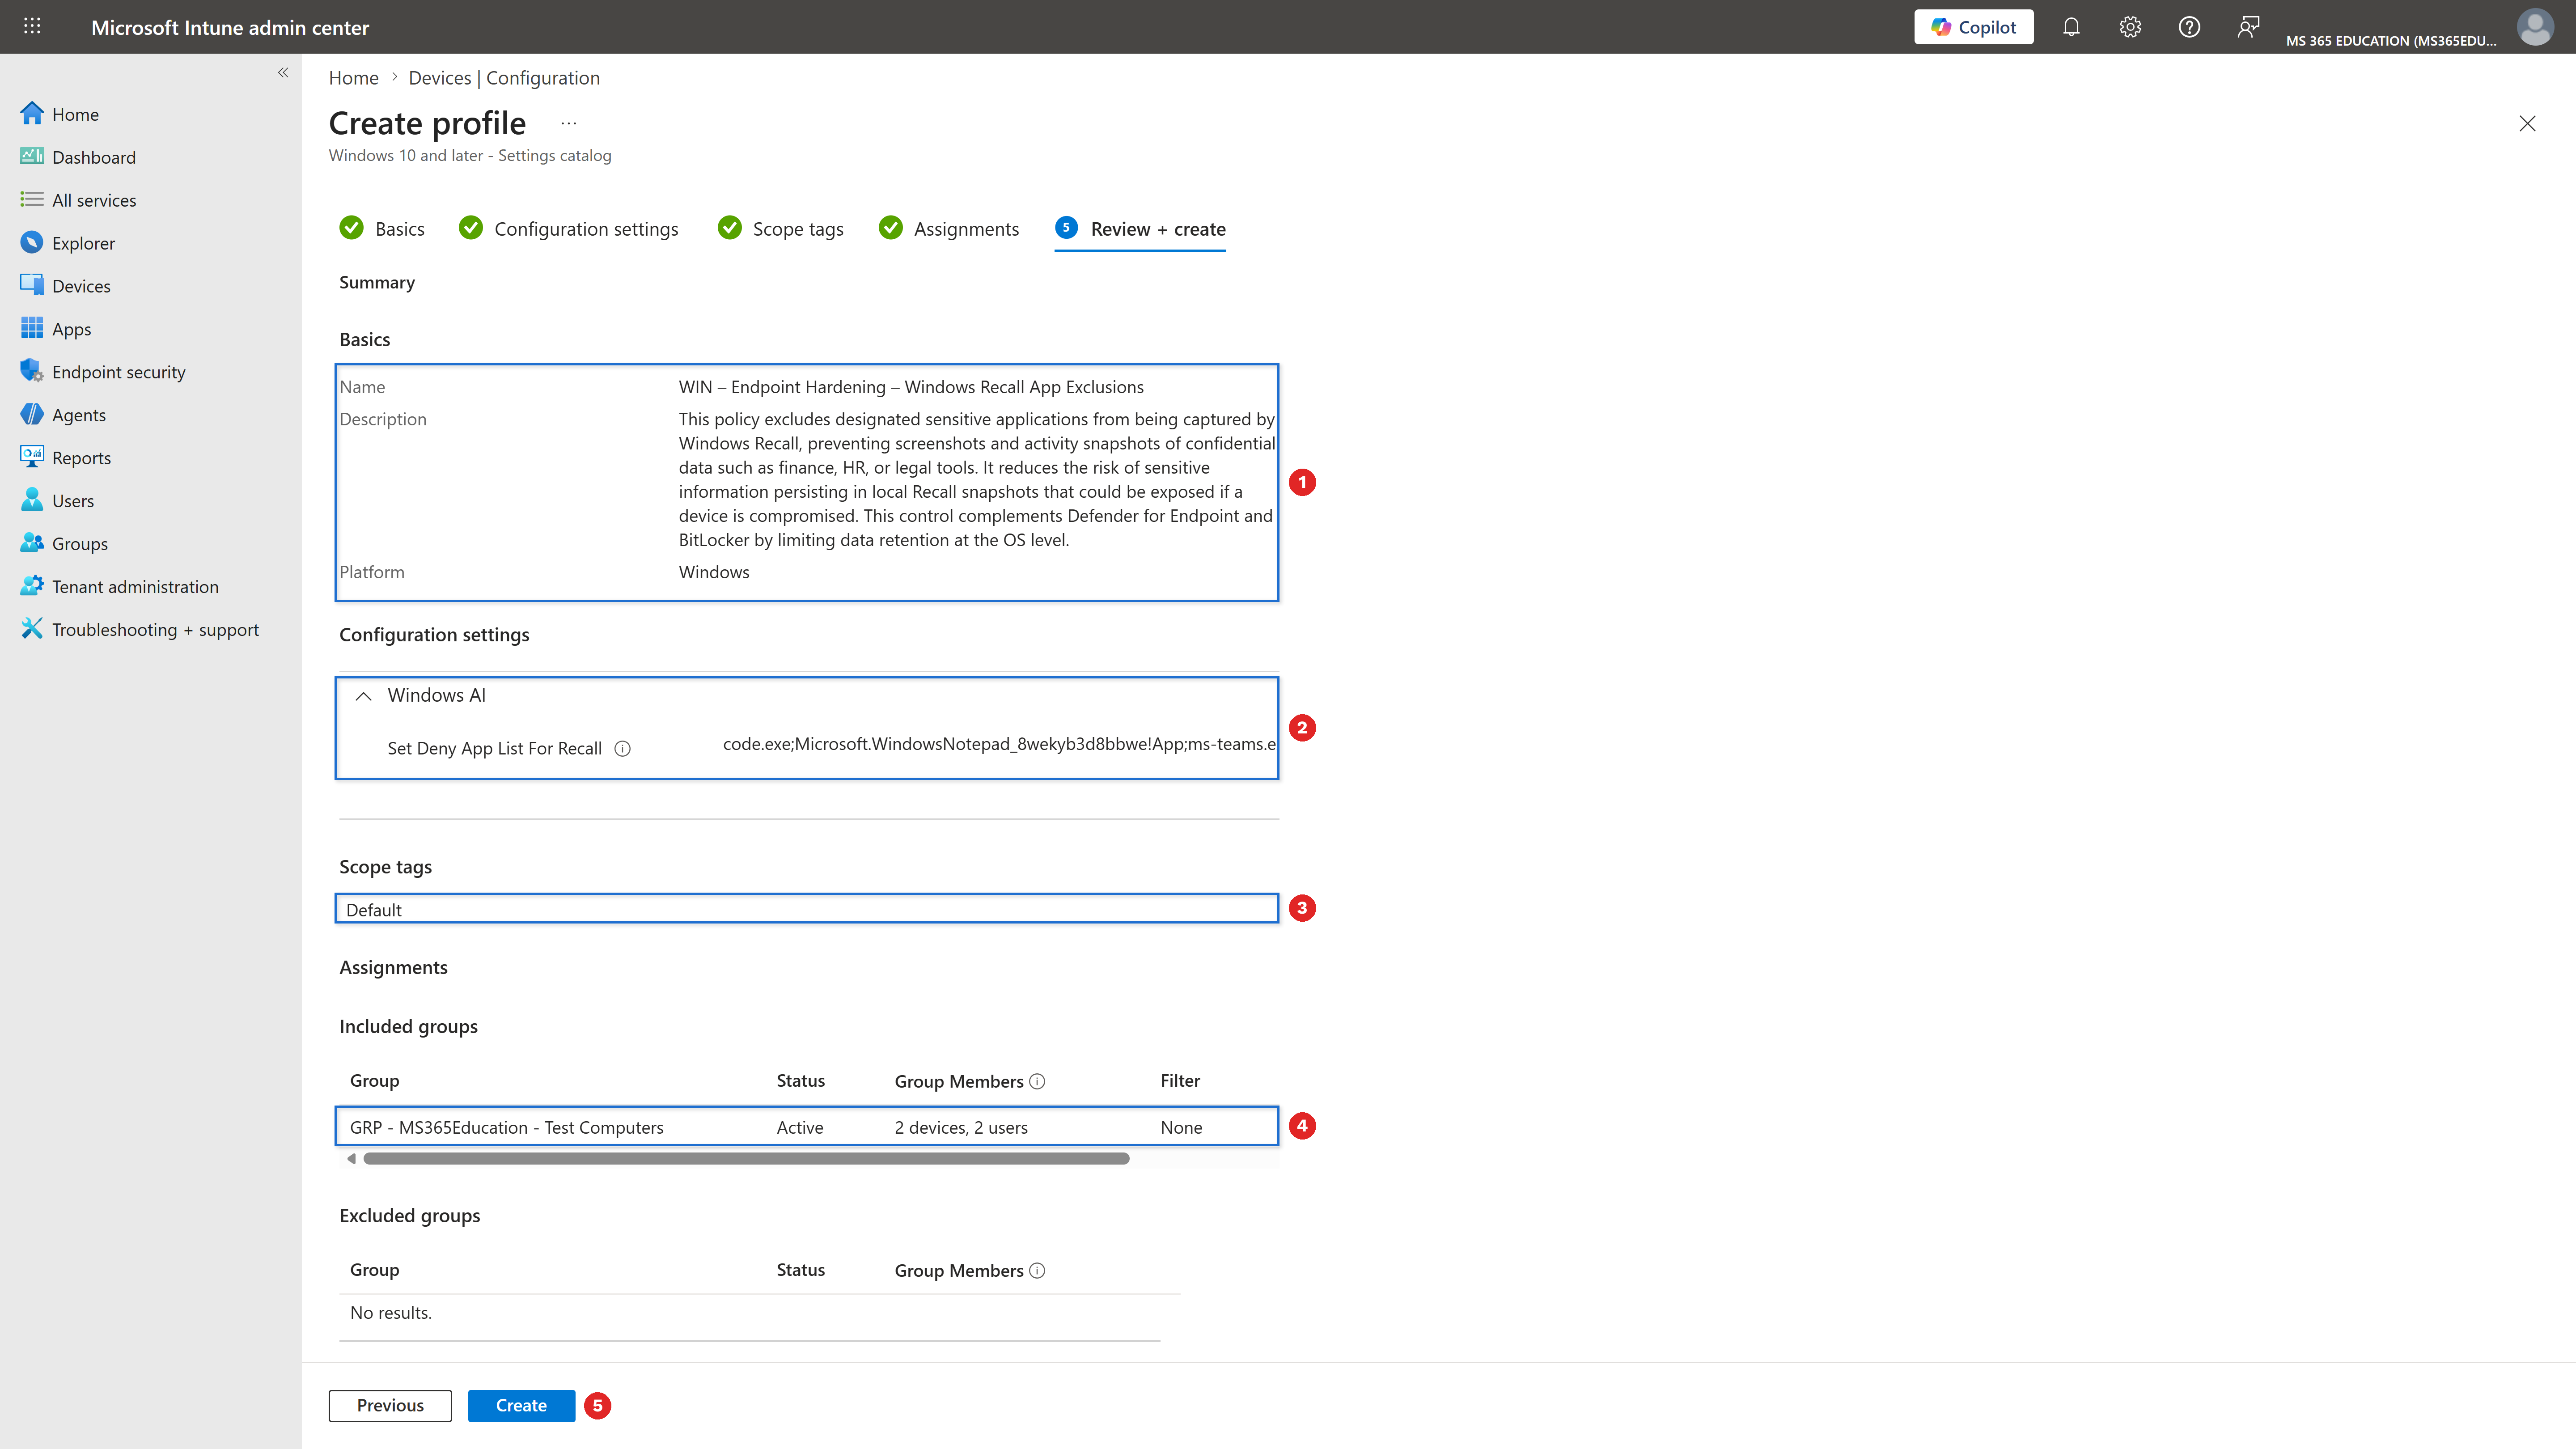This screenshot has width=2576, height=1449.
Task: Click the '2 devices, 2 users' cell
Action: 961,1128
